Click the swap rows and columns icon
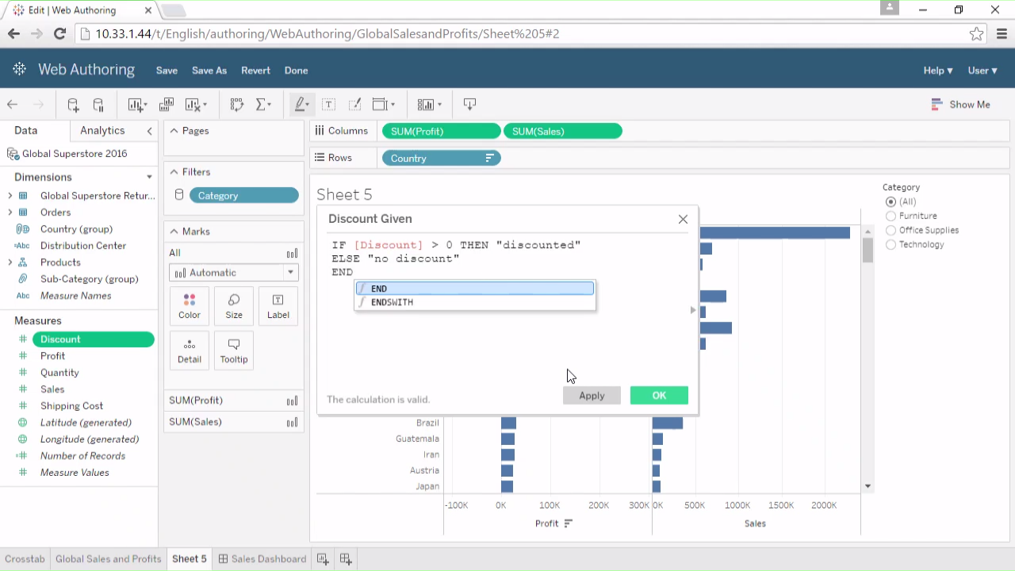This screenshot has width=1015, height=571. tap(236, 105)
